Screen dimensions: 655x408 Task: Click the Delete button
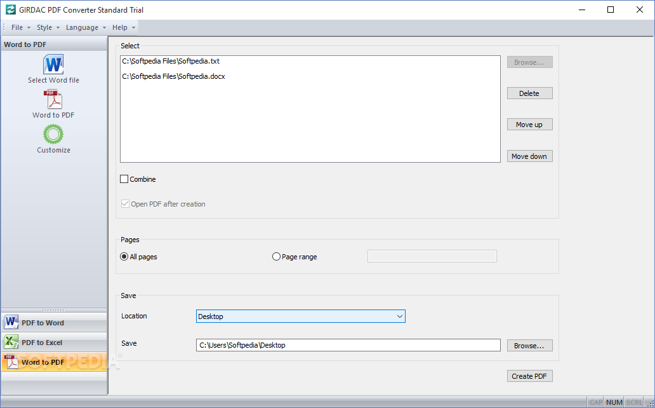point(530,93)
